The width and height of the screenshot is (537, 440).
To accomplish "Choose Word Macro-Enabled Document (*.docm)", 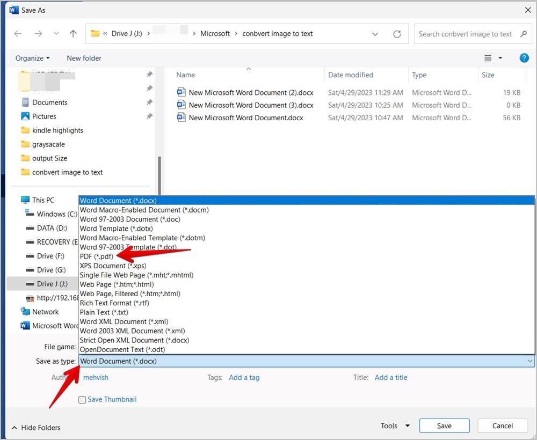I will 307,210.
